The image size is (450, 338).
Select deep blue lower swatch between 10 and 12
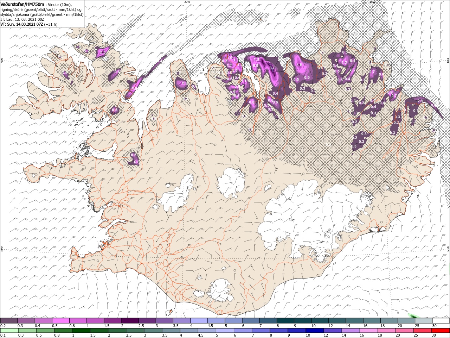(x=315, y=331)
